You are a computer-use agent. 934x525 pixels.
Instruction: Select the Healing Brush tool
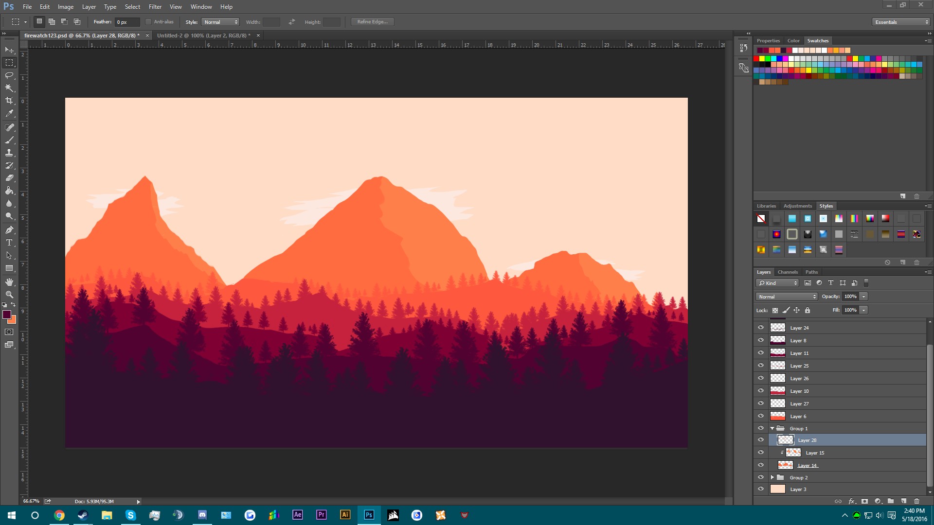coord(9,127)
